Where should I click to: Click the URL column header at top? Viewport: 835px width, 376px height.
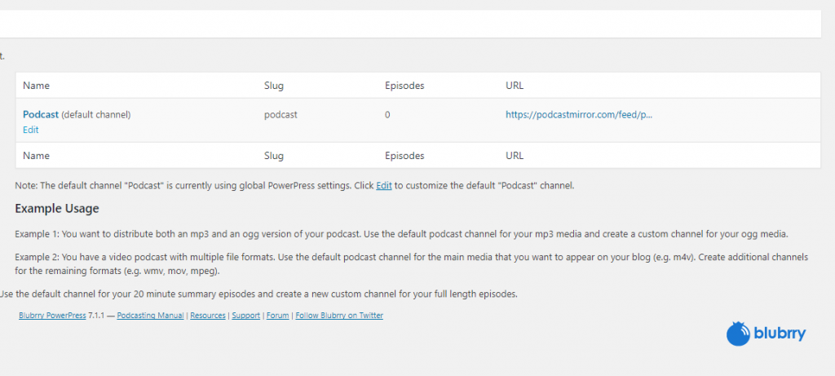click(x=515, y=85)
